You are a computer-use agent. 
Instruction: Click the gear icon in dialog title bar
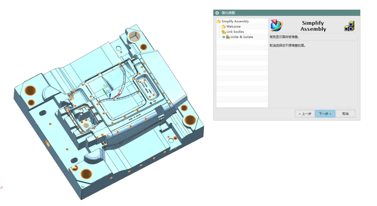pos(217,13)
